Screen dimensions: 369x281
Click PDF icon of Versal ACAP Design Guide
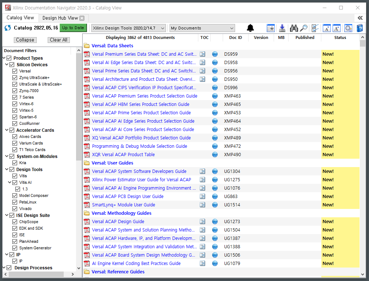tap(87, 222)
